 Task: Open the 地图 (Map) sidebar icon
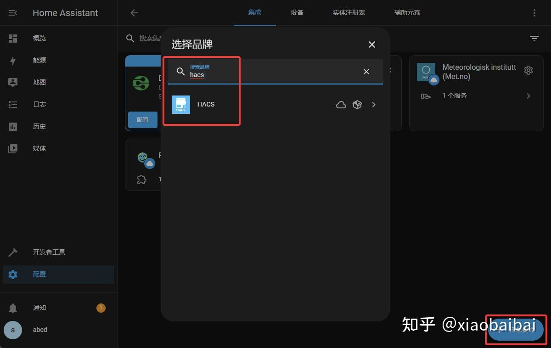pyautogui.click(x=13, y=82)
